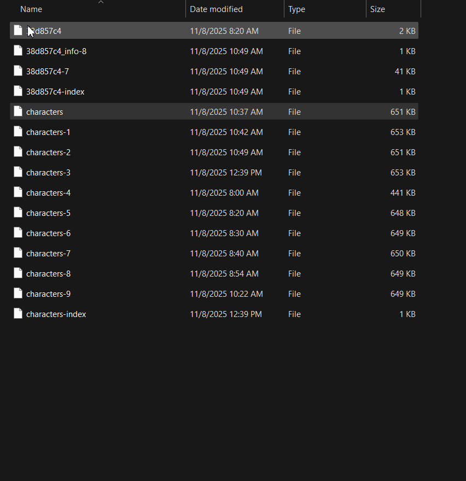Screen dimensions: 466x481
Task: Sort files by Date modified column
Action: (x=216, y=9)
